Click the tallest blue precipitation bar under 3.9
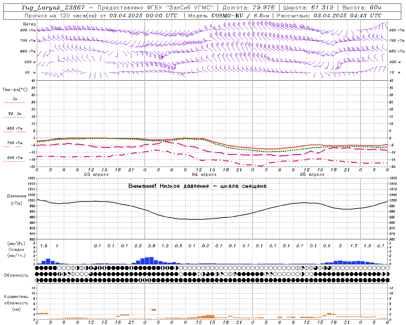This screenshot has height=325, width=406. (151, 261)
